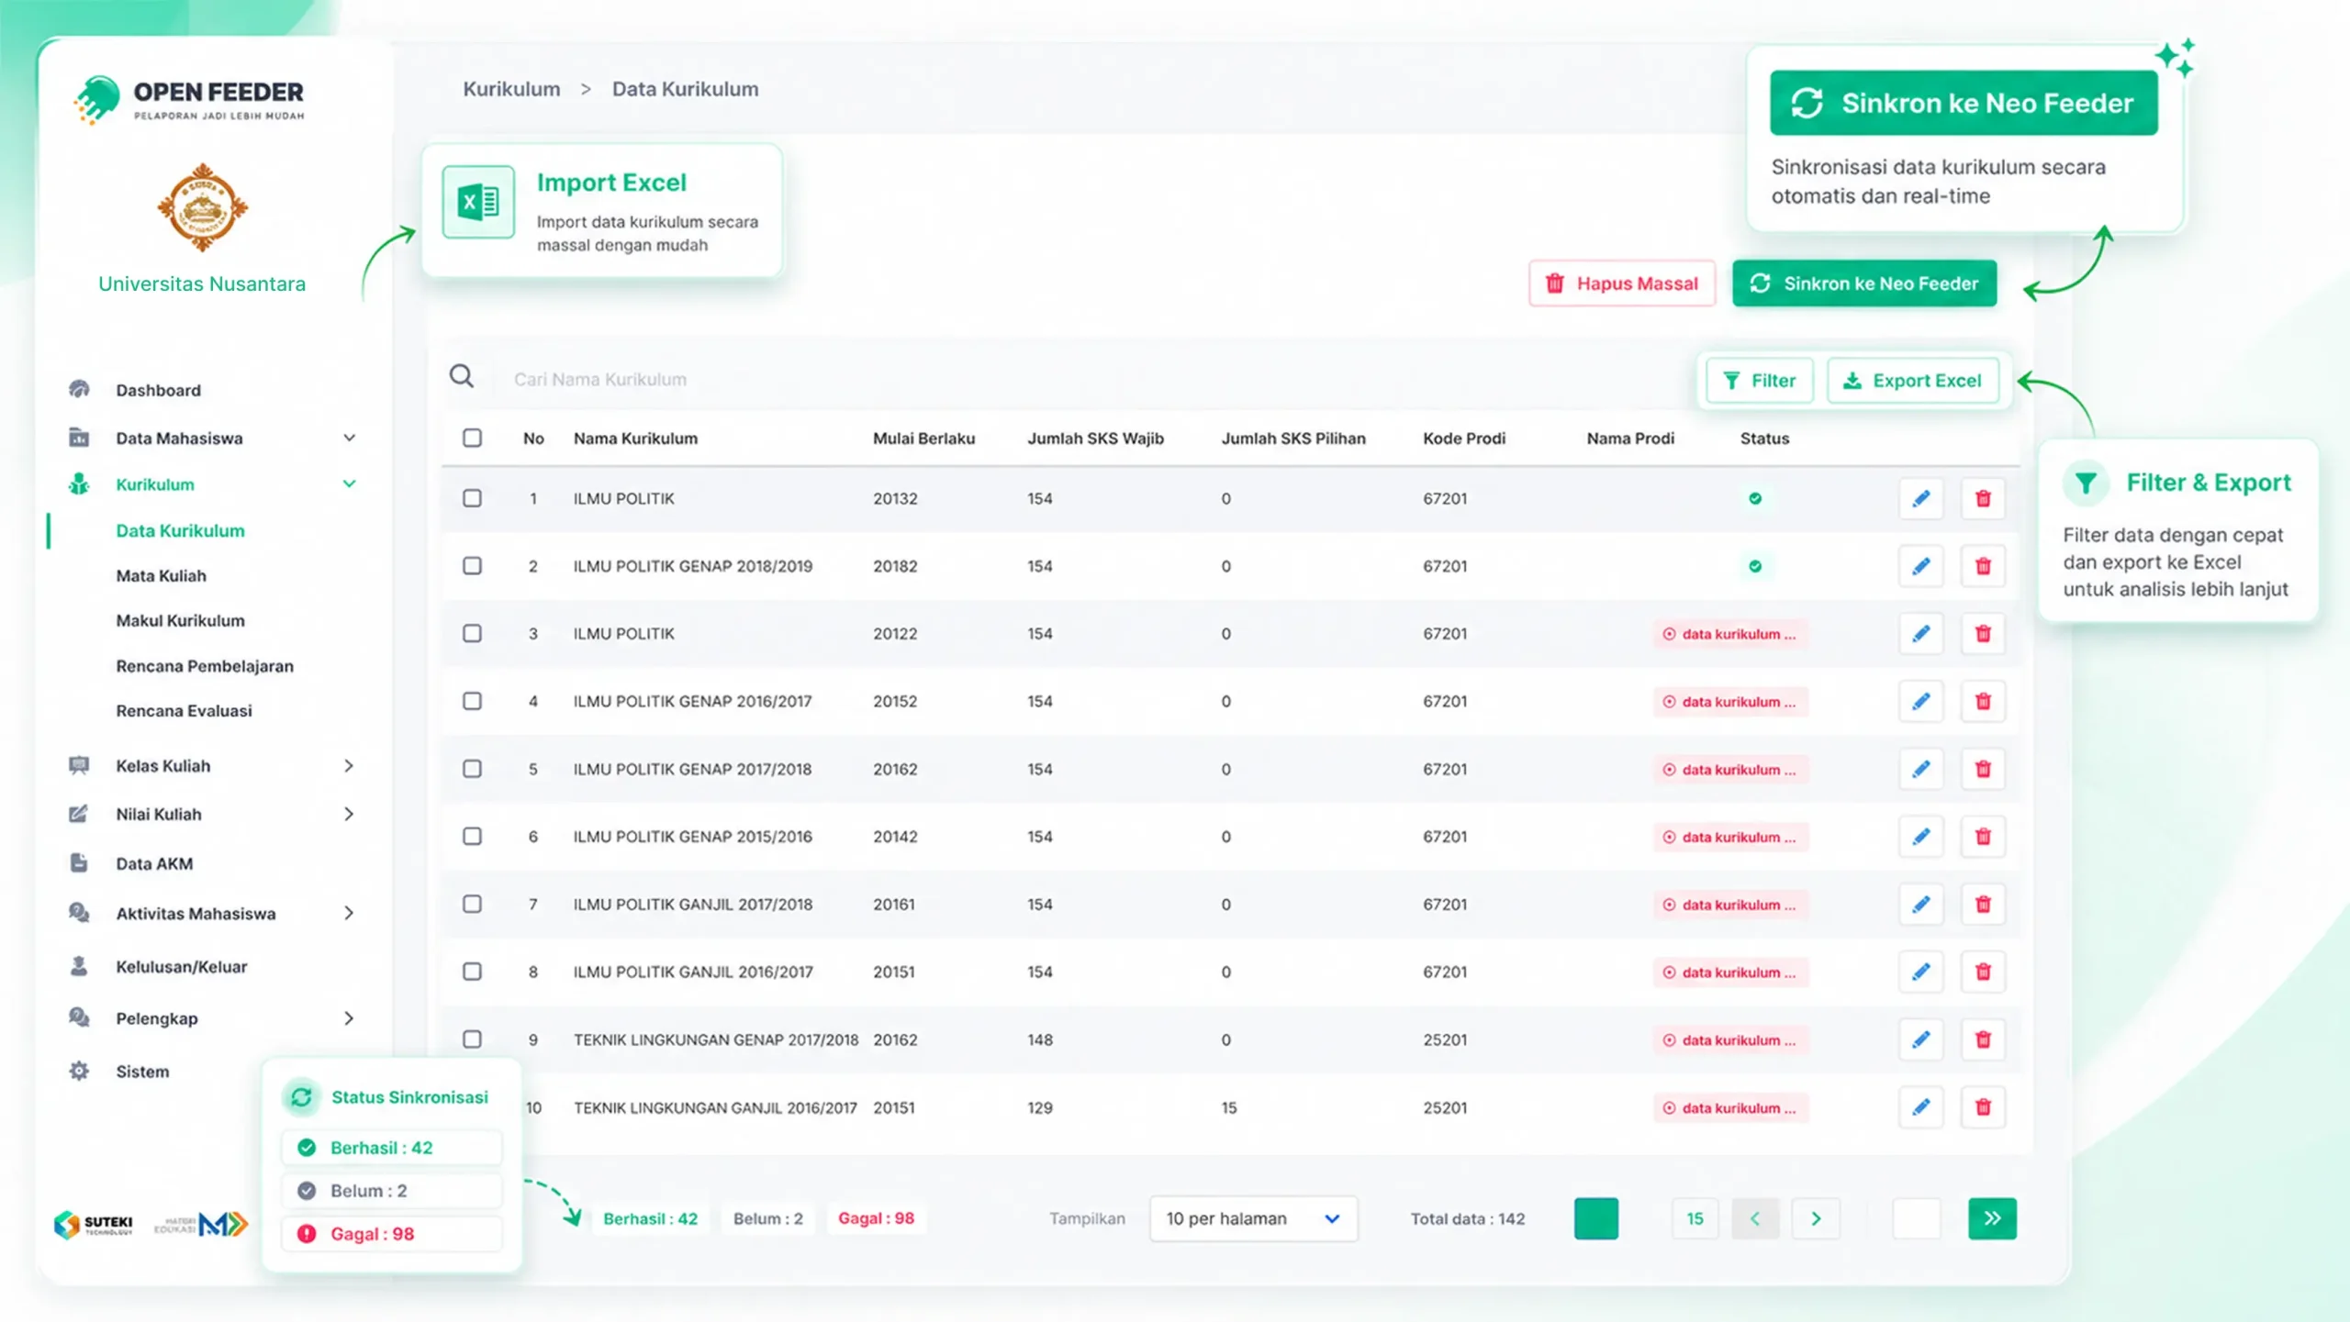The width and height of the screenshot is (2350, 1322).
Task: Go to the next page arrow
Action: pos(1816,1219)
